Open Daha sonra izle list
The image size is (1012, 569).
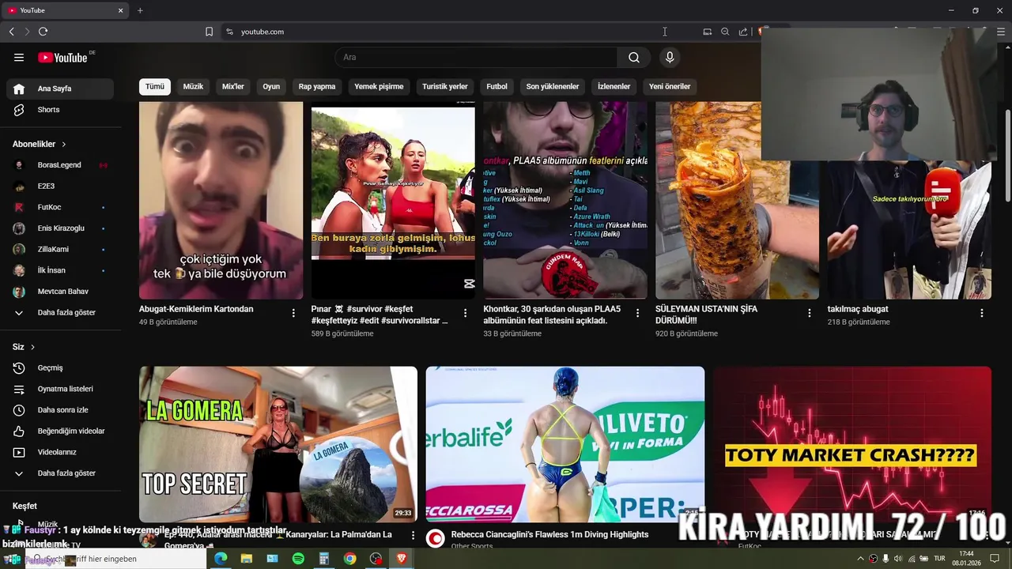pyautogui.click(x=60, y=410)
